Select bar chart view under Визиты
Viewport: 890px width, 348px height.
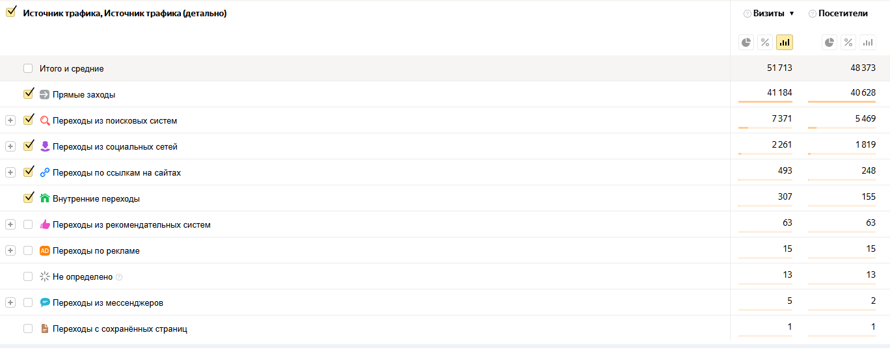tap(785, 42)
